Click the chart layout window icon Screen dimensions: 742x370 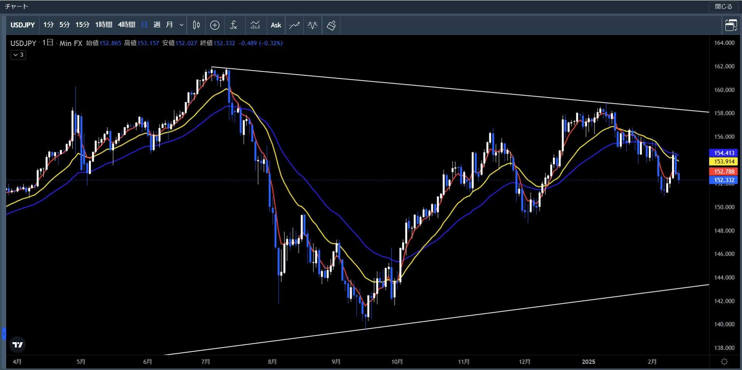pyautogui.click(x=731, y=25)
